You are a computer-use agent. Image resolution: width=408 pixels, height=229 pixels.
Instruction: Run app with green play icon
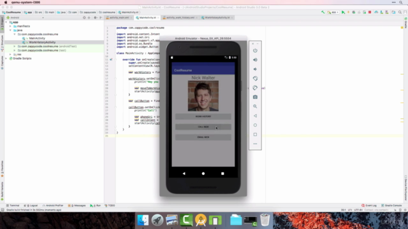343,12
